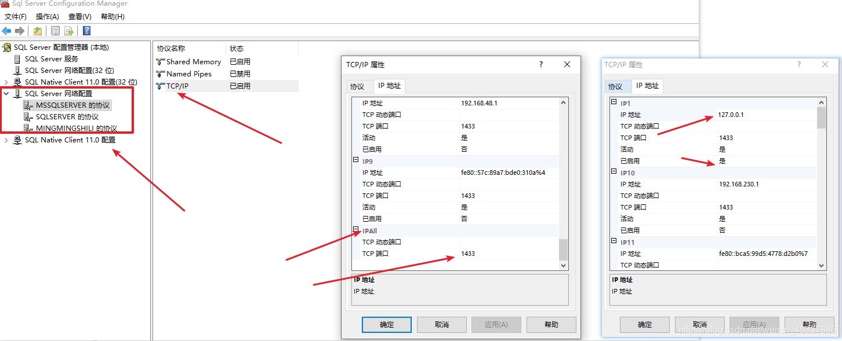Open the 操作(A) menu
Image resolution: width=842 pixels, height=341 pixels.
48,17
